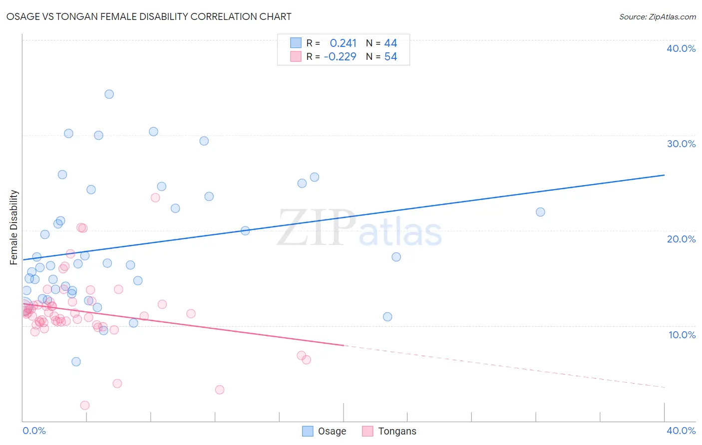This screenshot has width=702, height=445.
Task: Click the N = 44 value in the legend
Action: pyautogui.click(x=381, y=43)
